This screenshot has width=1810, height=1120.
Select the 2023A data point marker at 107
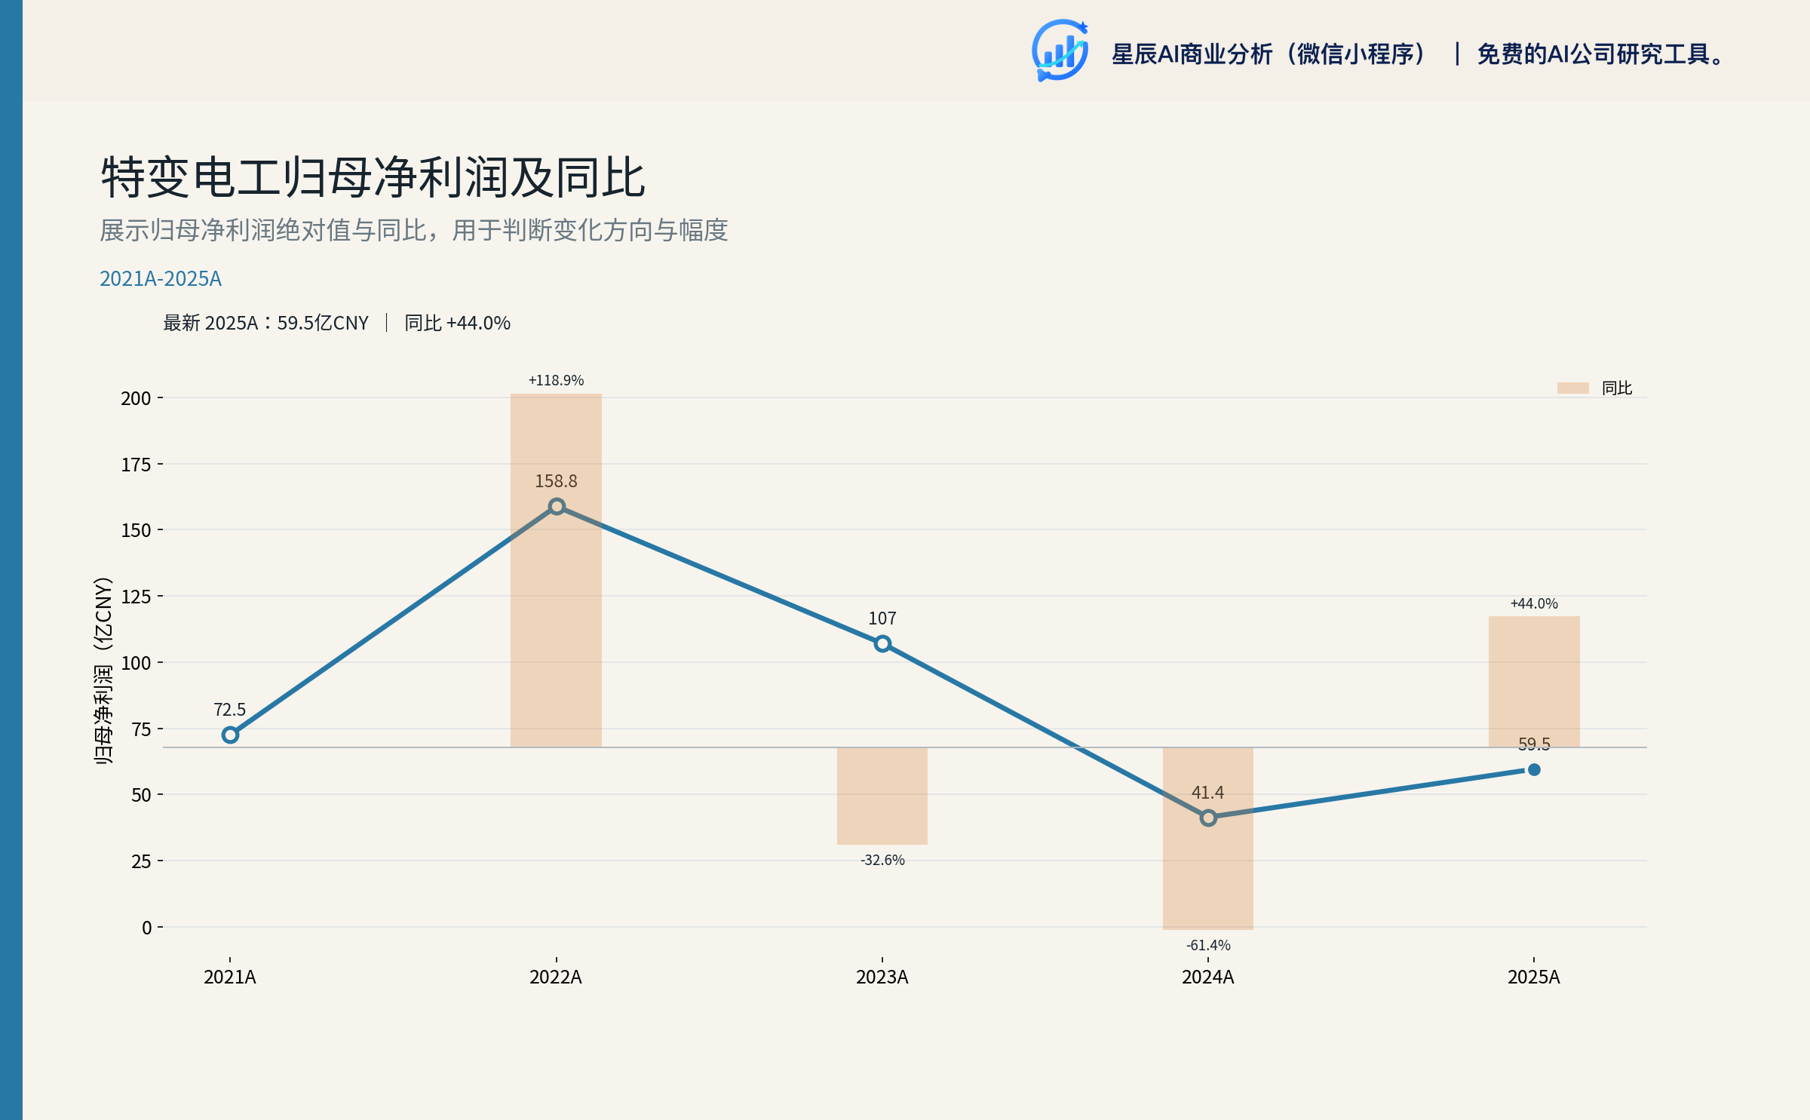click(x=882, y=643)
